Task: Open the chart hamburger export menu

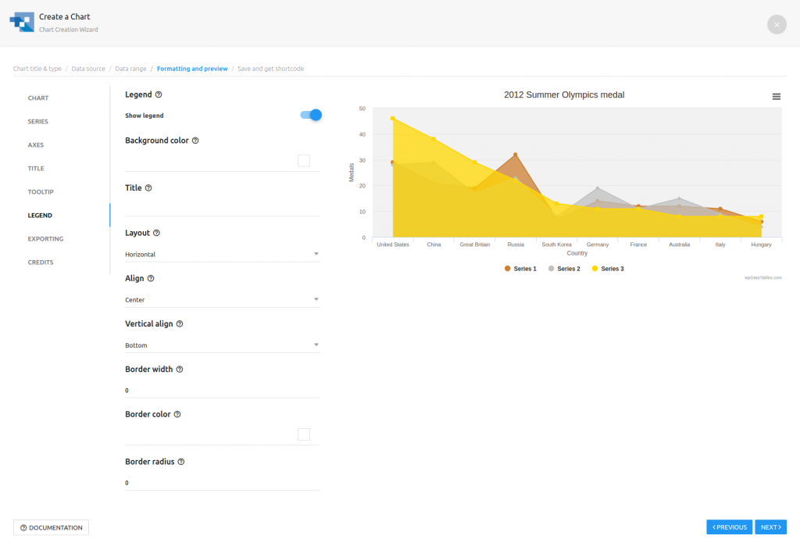Action: point(776,96)
